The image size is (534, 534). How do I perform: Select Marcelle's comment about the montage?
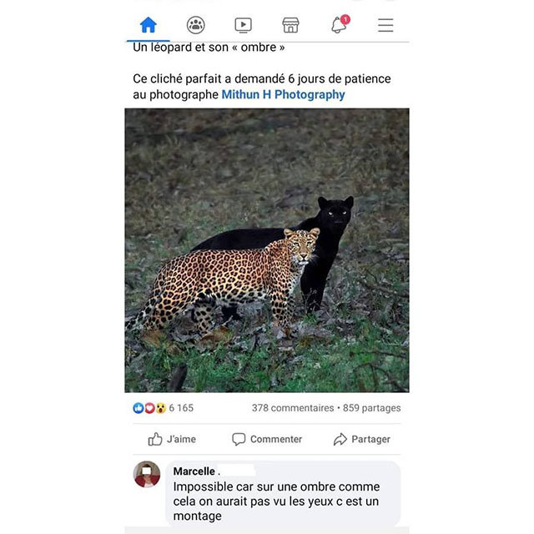(x=276, y=501)
